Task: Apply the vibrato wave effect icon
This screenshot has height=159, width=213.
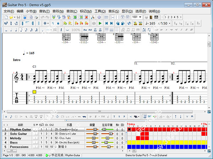Action: (x=84, y=116)
